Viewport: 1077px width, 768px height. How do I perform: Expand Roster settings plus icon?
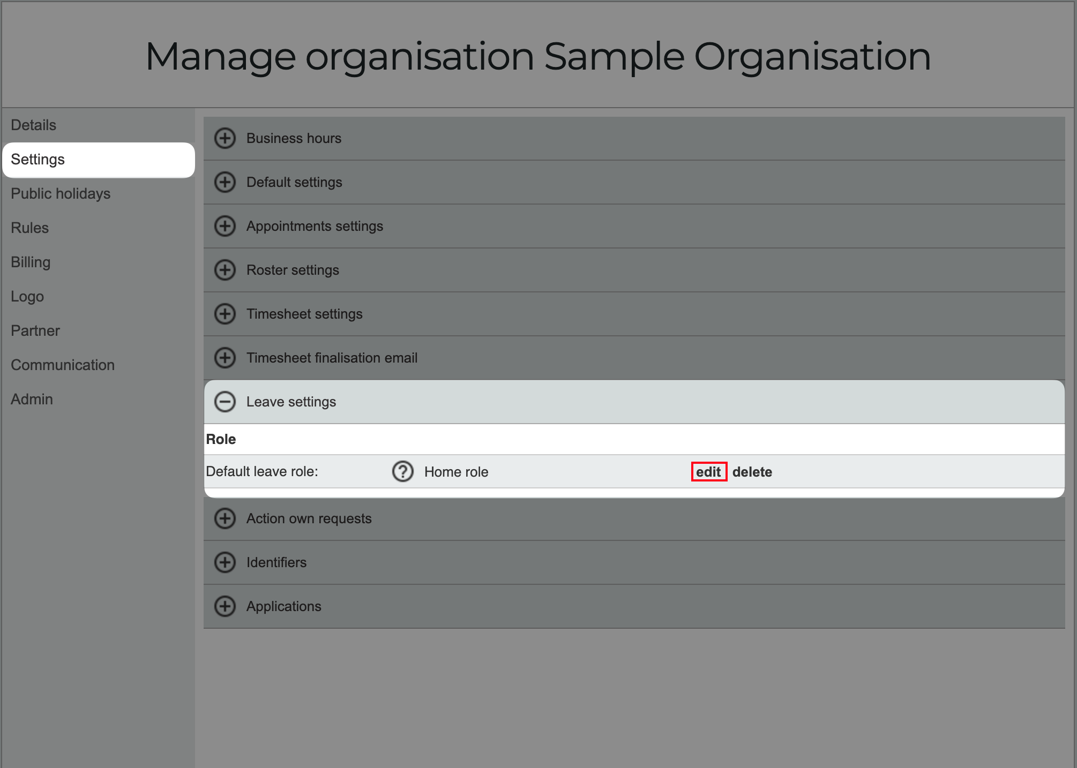225,270
